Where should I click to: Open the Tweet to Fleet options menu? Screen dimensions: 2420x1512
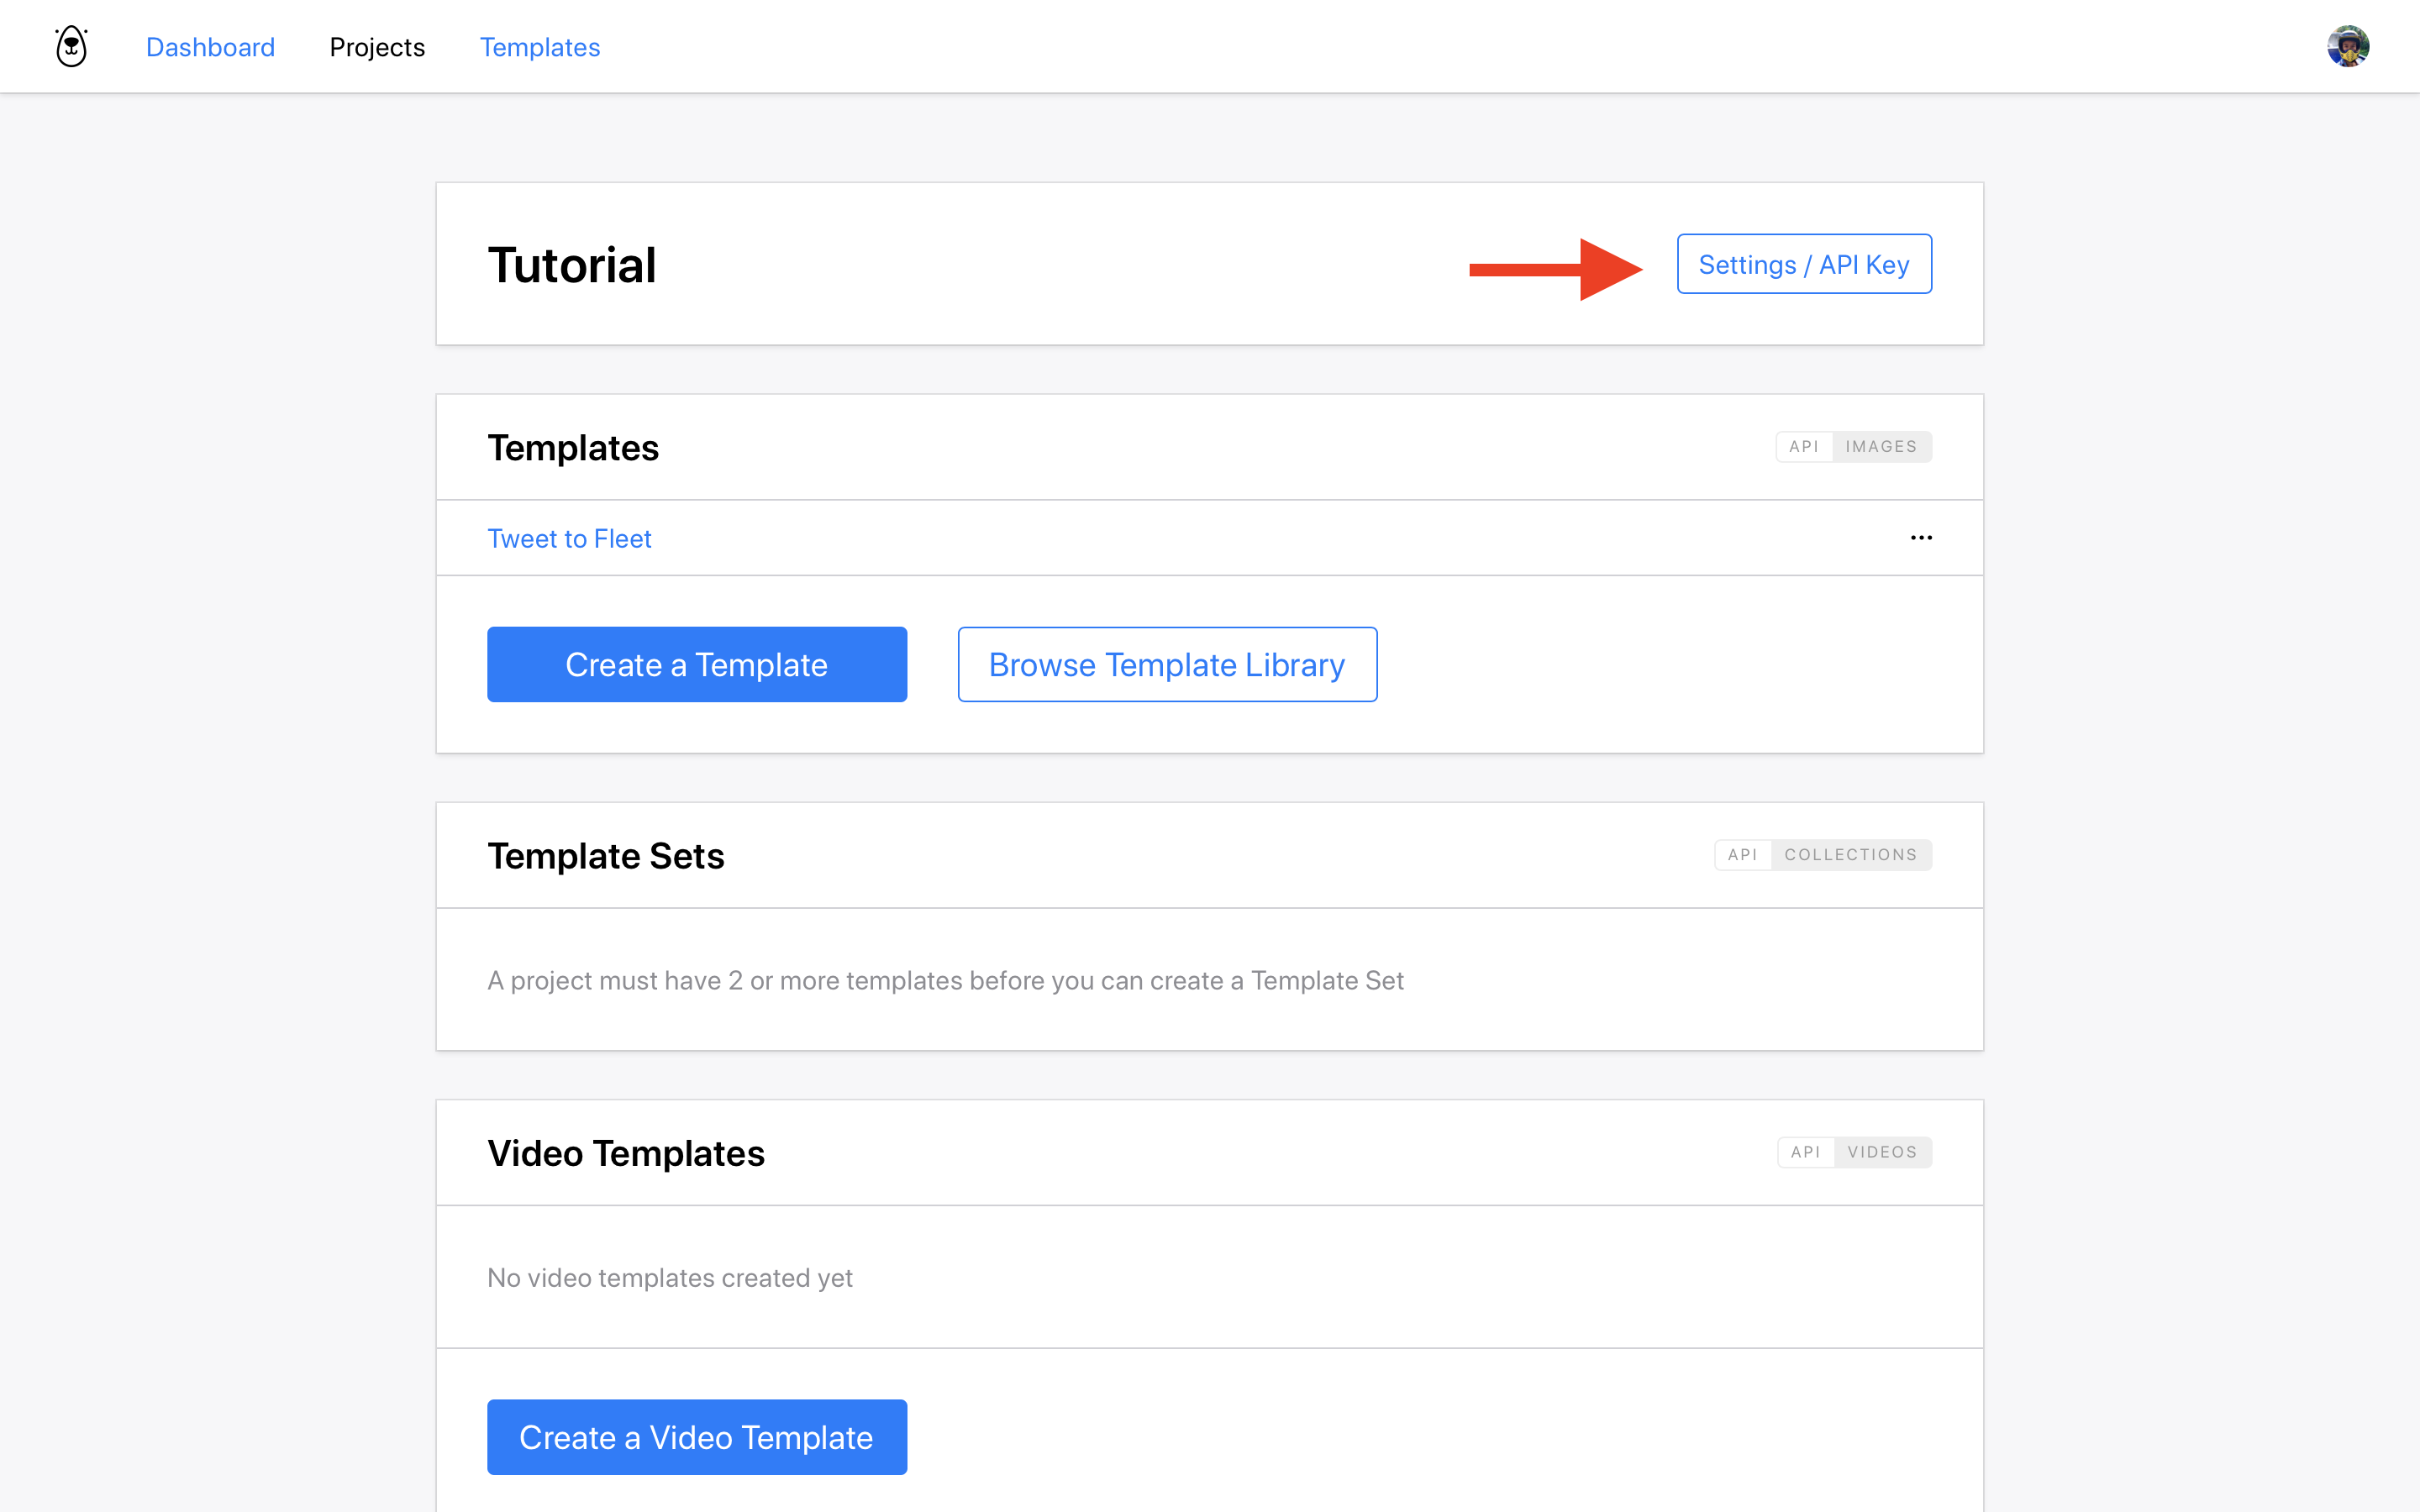[x=1921, y=538]
